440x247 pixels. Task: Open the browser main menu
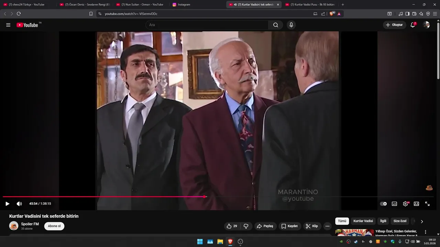click(435, 14)
